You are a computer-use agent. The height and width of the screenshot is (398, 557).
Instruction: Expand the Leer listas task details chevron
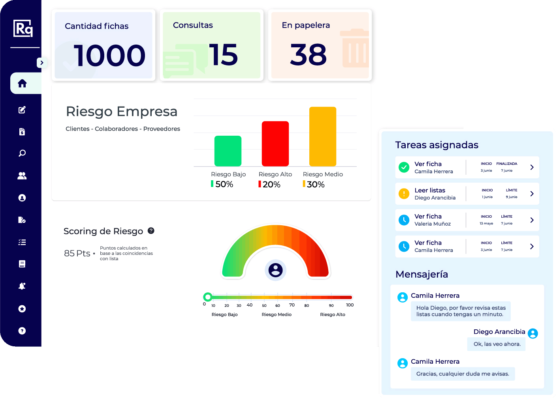point(531,194)
